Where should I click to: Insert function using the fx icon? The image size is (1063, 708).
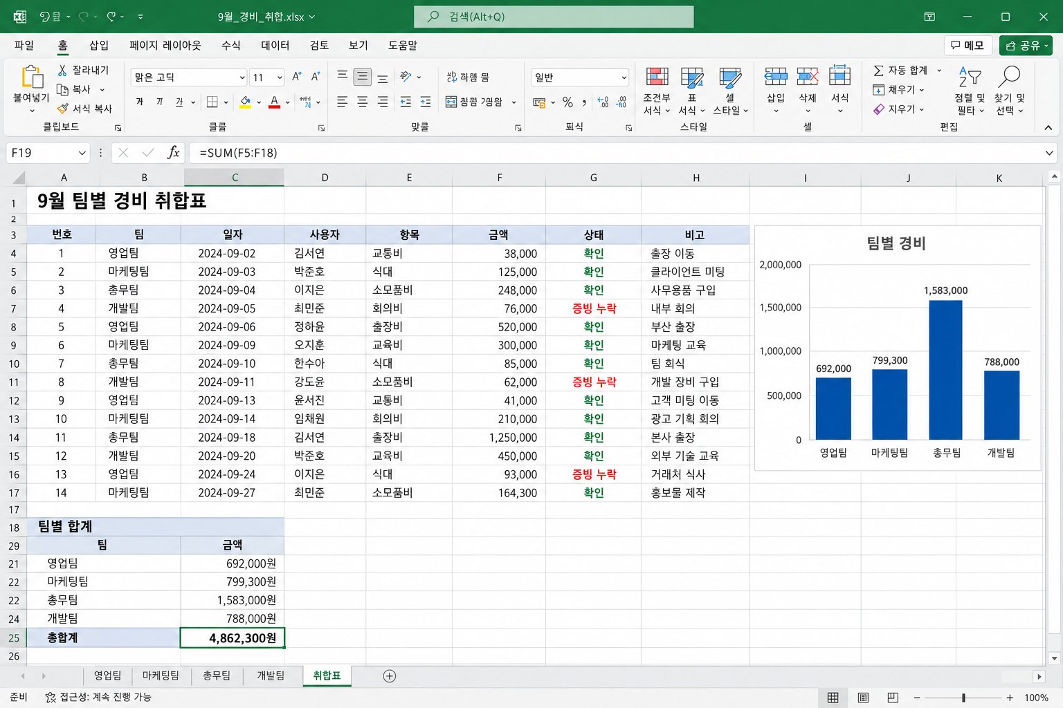pyautogui.click(x=173, y=152)
